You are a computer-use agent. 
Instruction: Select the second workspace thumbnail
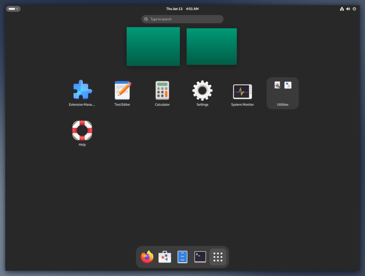coord(211,46)
